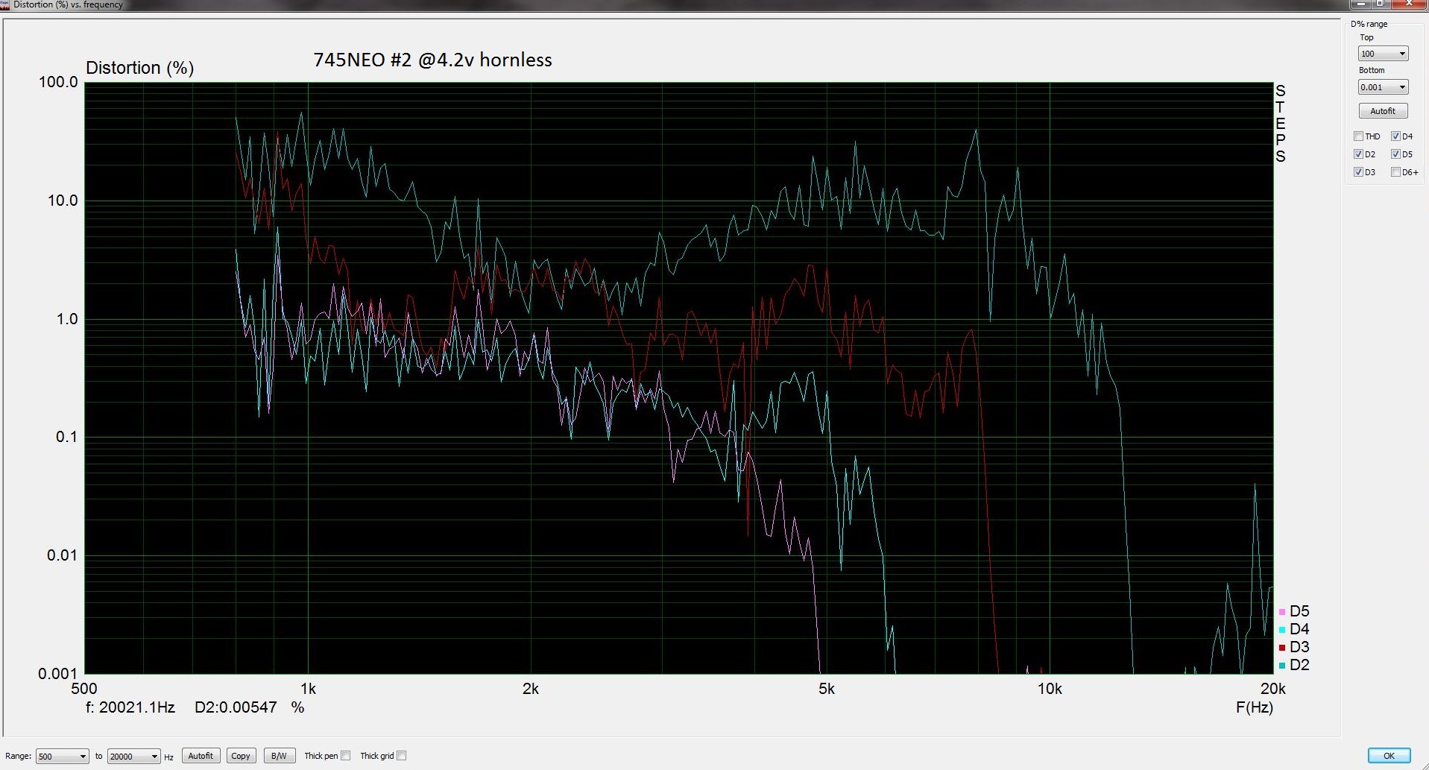This screenshot has height=770, width=1429.
Task: Enable the D6+ harmonics checkbox
Action: click(1395, 172)
